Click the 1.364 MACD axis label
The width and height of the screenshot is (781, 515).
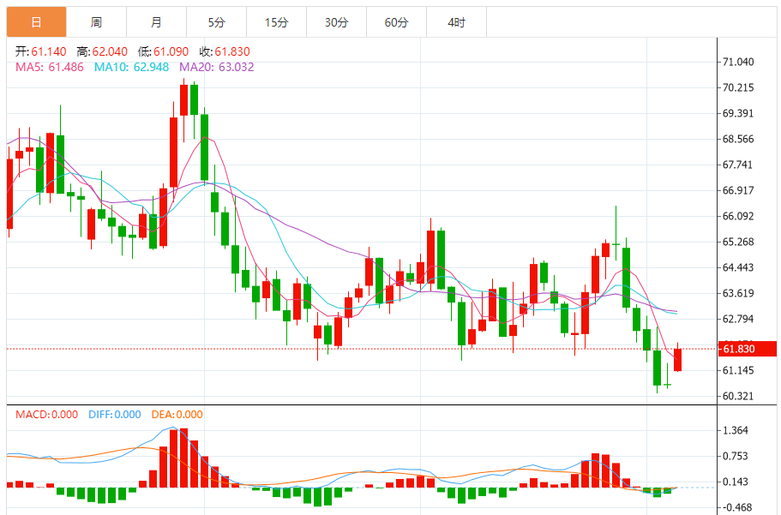(736, 430)
